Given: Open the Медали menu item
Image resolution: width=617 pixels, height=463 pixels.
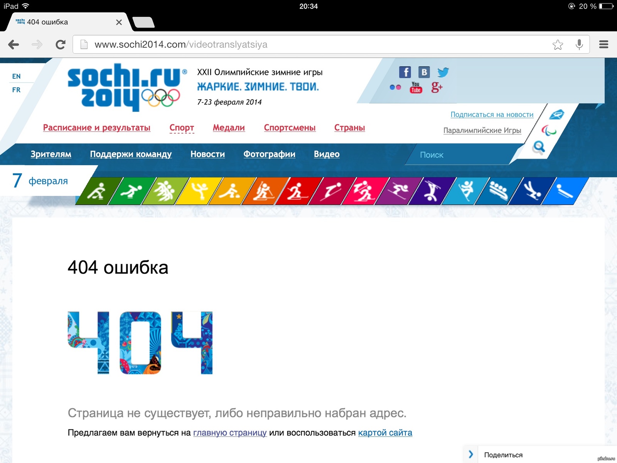Looking at the screenshot, I should [x=229, y=128].
